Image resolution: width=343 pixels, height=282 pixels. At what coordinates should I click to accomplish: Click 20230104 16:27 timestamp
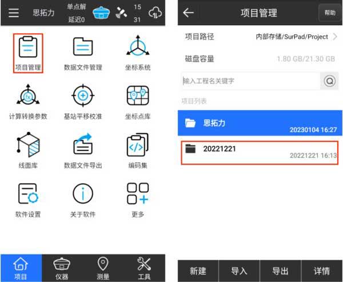pyautogui.click(x=313, y=130)
